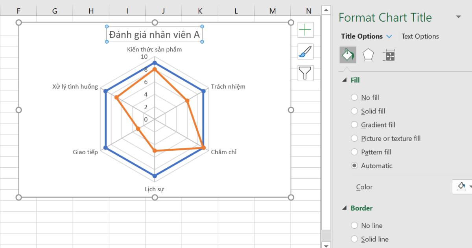Enable Gradient fill
This screenshot has height=248, width=472.
pos(354,125)
